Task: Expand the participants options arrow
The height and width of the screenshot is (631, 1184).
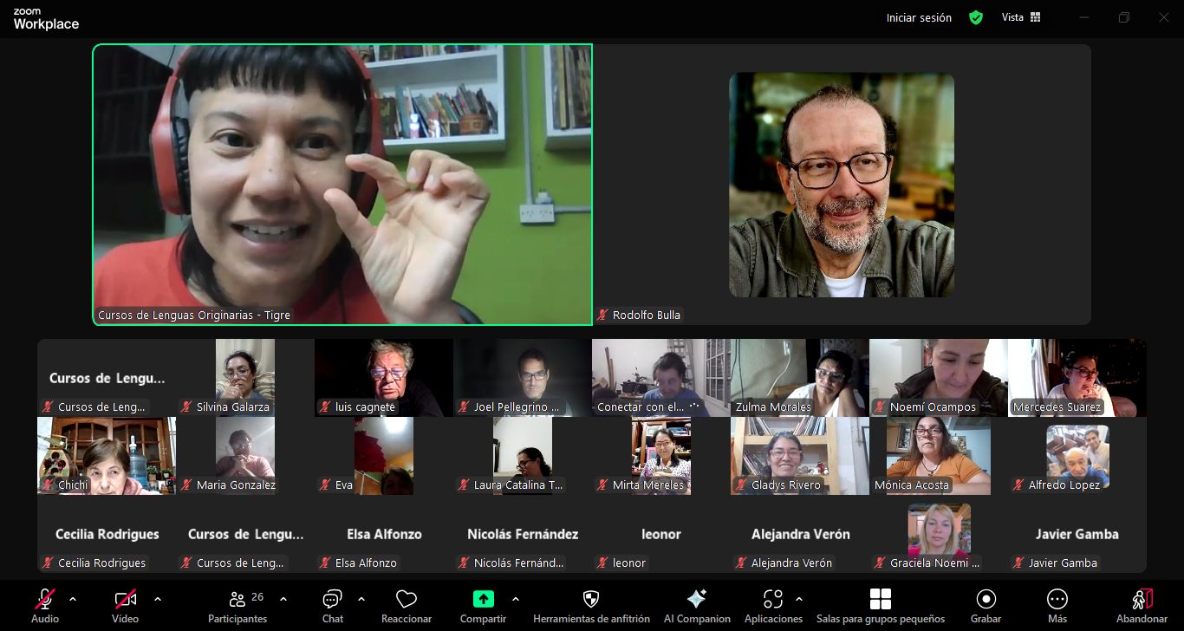Action: (x=283, y=599)
